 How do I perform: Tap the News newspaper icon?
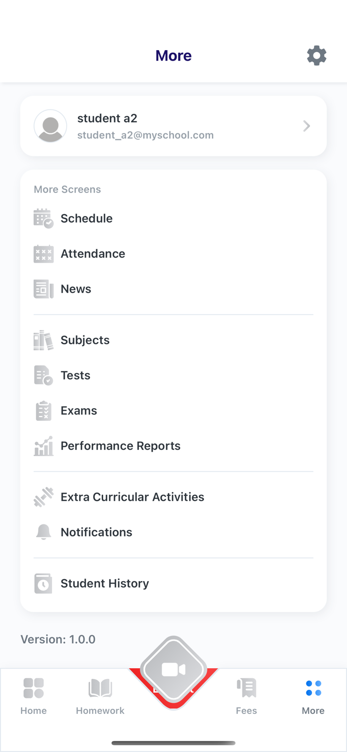[x=44, y=289]
